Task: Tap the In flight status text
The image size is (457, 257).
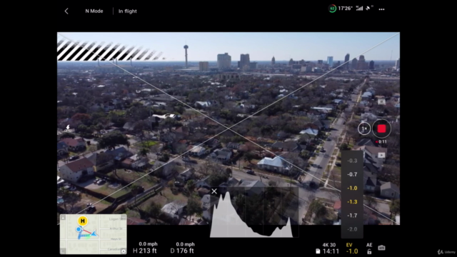Action: [127, 11]
